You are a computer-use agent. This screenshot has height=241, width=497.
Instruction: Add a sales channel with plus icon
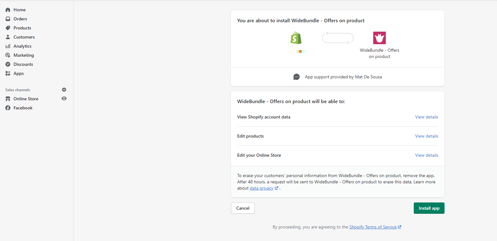click(x=64, y=90)
